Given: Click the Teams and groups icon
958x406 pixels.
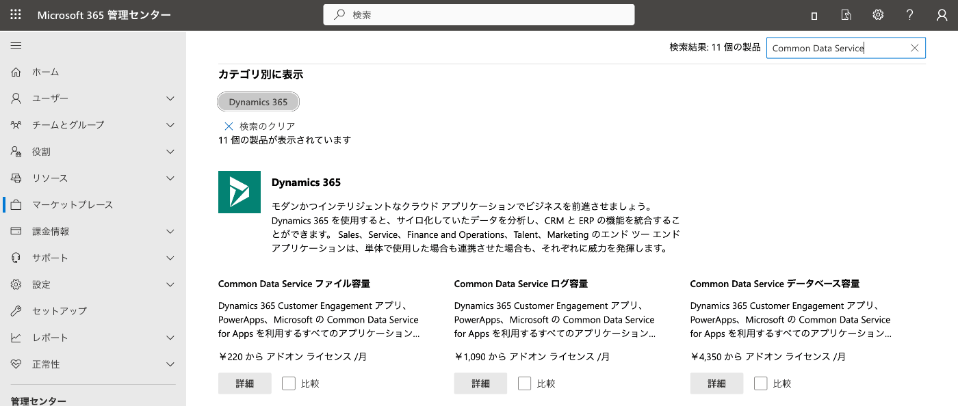Looking at the screenshot, I should point(16,125).
